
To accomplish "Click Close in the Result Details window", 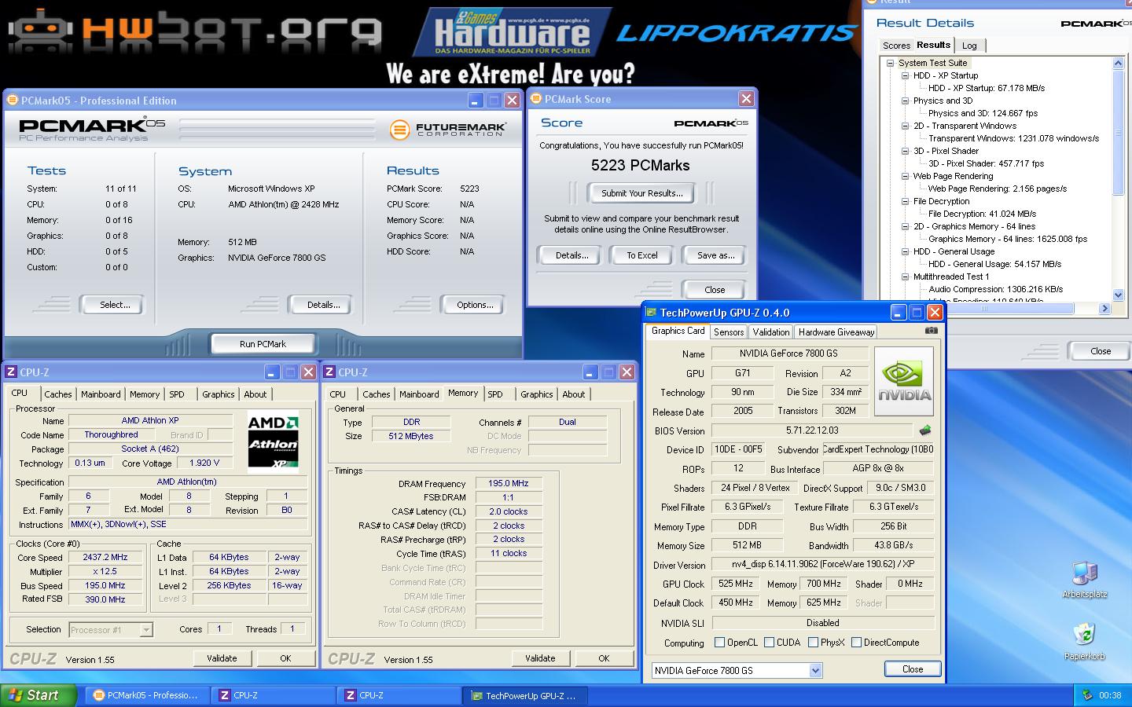I will (x=1101, y=351).
